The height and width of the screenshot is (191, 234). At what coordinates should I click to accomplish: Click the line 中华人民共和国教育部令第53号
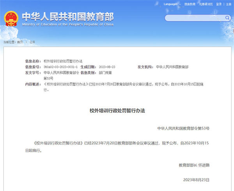coord(183,128)
